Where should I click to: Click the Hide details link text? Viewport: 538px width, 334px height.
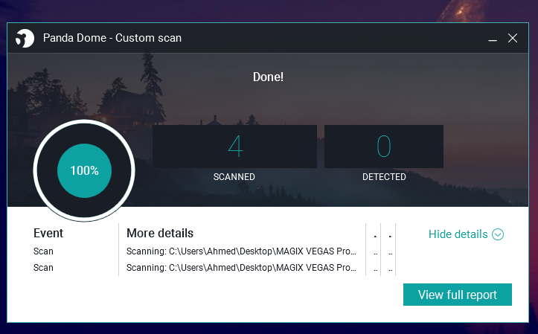[458, 234]
